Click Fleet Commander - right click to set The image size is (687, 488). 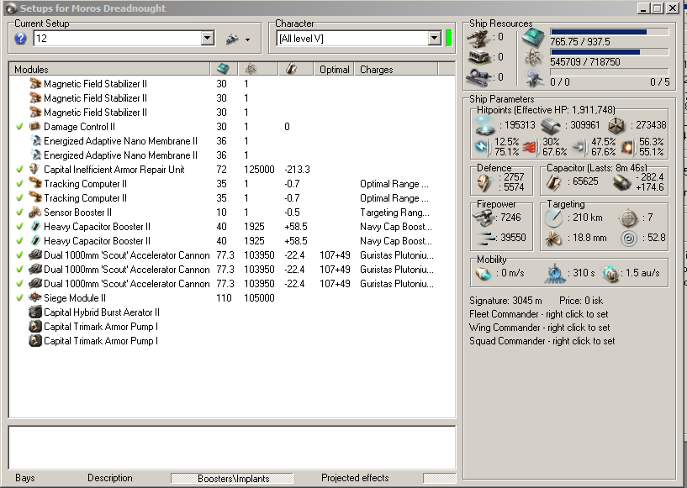[538, 314]
